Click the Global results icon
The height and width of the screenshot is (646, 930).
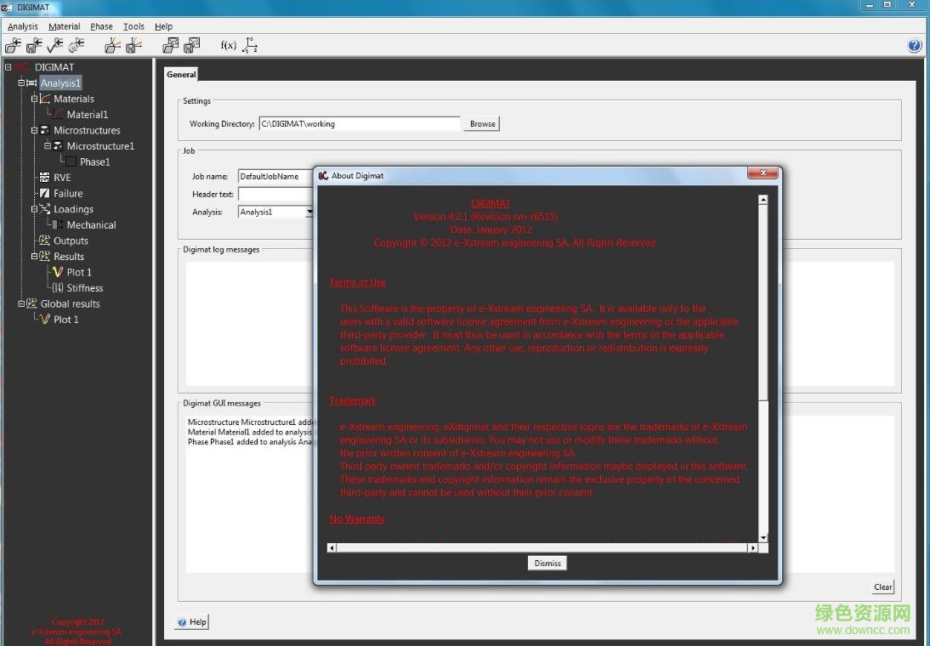[31, 303]
